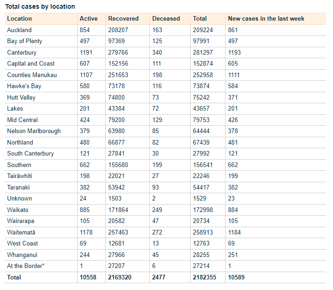Select the At the Border* row label

point(26,266)
